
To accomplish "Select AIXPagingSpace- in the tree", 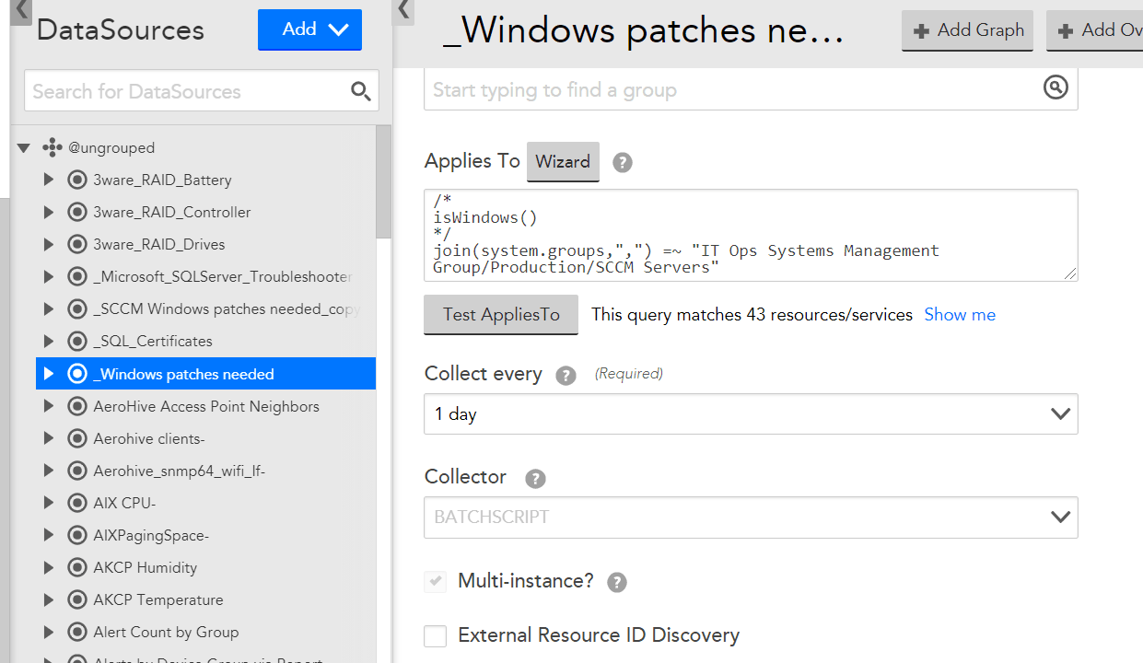I will [x=151, y=535].
